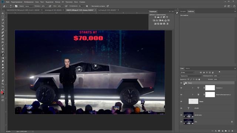Open the layer blend mode dropdown
This screenshot has height=133, width=237.
tap(191, 76)
